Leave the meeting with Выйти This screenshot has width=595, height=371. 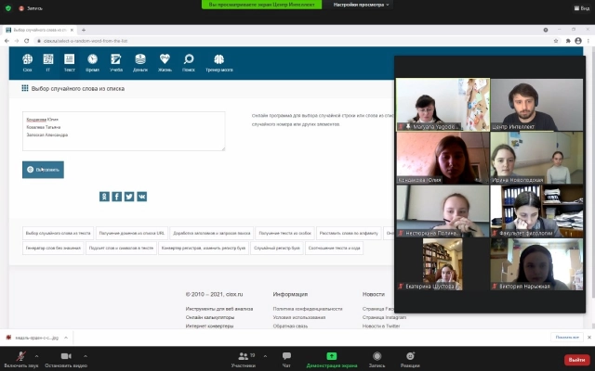pos(576,360)
